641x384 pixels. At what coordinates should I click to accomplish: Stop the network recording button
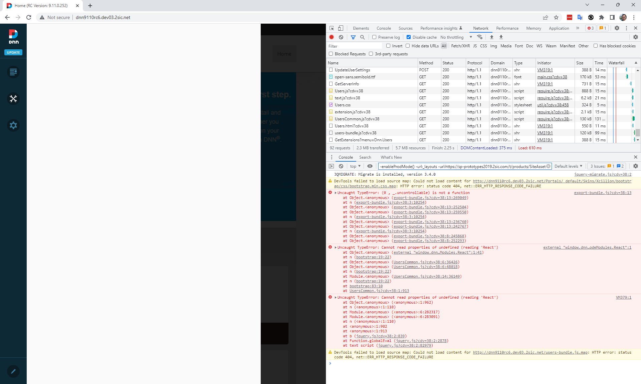332,37
